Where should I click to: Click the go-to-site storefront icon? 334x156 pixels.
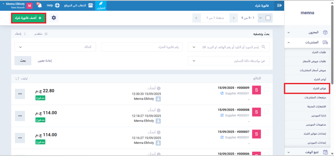coord(91,6)
